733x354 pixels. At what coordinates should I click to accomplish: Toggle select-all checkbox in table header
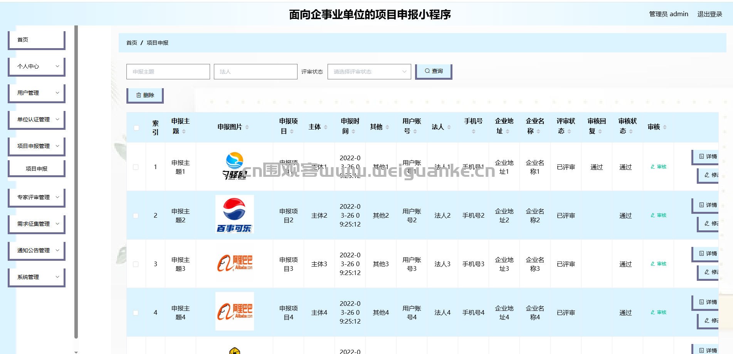point(136,128)
